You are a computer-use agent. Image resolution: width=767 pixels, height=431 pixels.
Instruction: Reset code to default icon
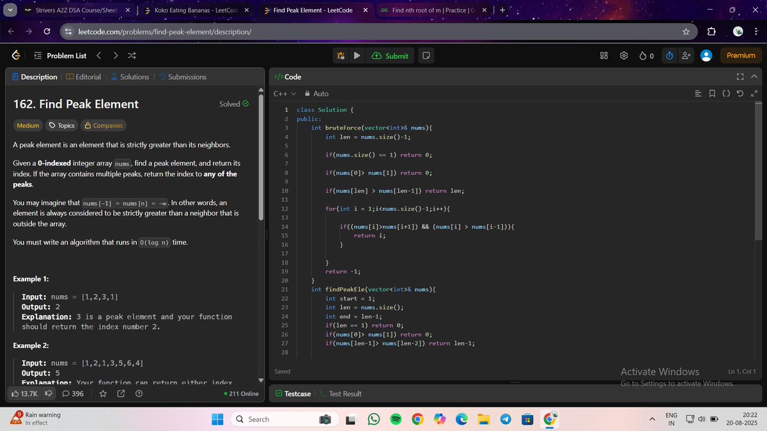tap(740, 94)
